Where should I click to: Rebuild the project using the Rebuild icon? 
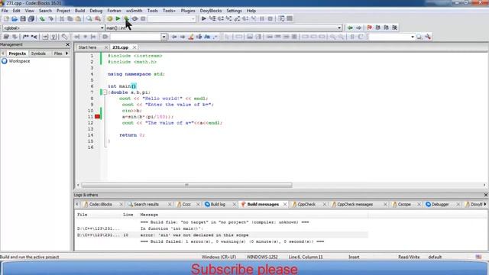point(134,18)
